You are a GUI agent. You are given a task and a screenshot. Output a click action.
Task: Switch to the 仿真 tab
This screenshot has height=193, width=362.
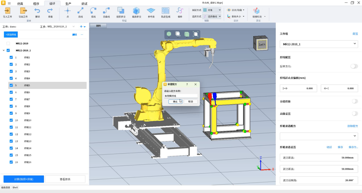(20, 4)
